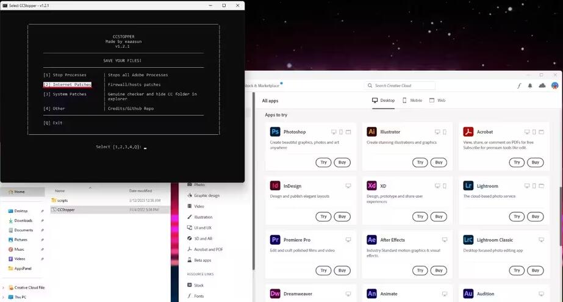Open AppsPanel folder in File Explorer

(x=23, y=268)
